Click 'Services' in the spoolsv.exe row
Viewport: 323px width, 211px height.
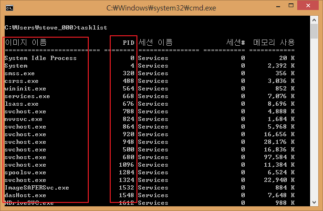[x=153, y=172]
